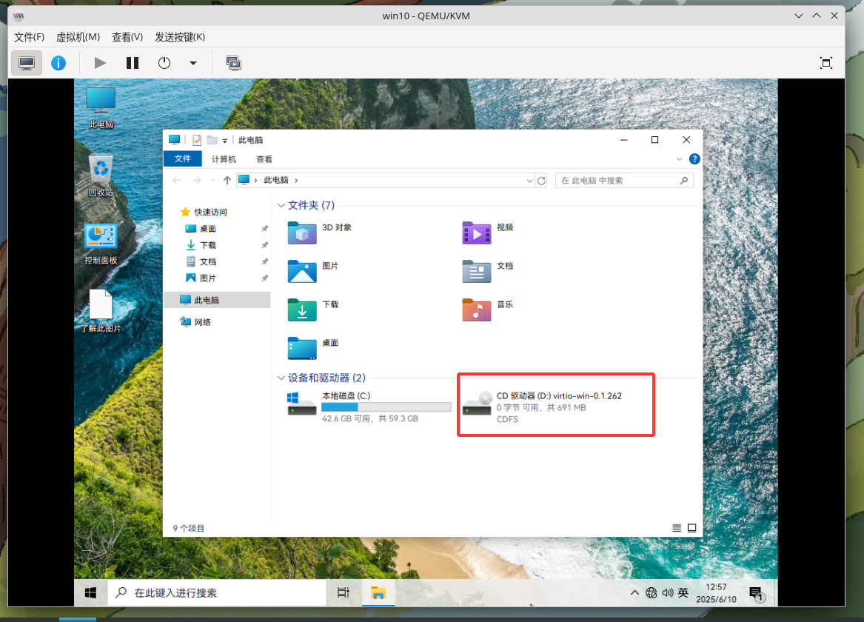Image resolution: width=864 pixels, height=622 pixels.
Task: Open 下载 under quick access in sidebar
Action: [x=201, y=245]
